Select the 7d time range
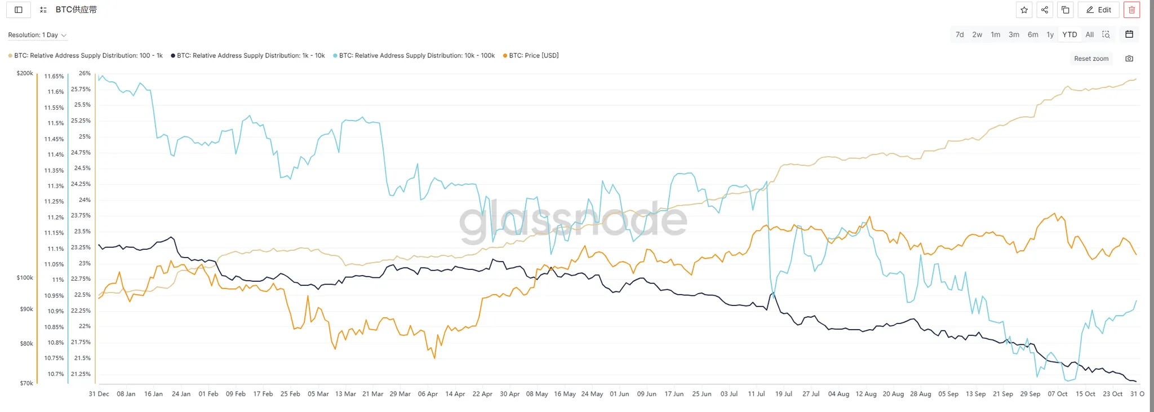 tap(960, 34)
